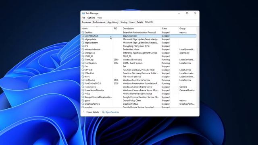This screenshot has width=258, height=145.
Task: Sort by the Status column header
Action: coord(169,29)
